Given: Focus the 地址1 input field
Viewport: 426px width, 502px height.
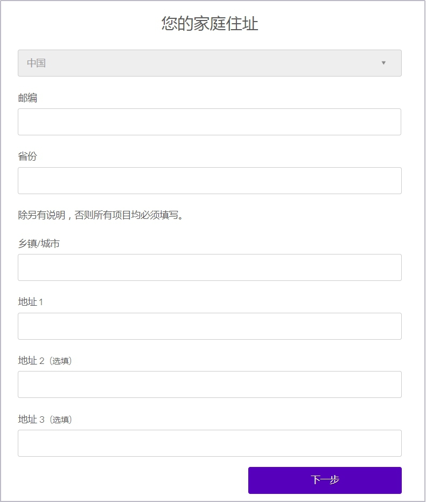Looking at the screenshot, I should (209, 326).
